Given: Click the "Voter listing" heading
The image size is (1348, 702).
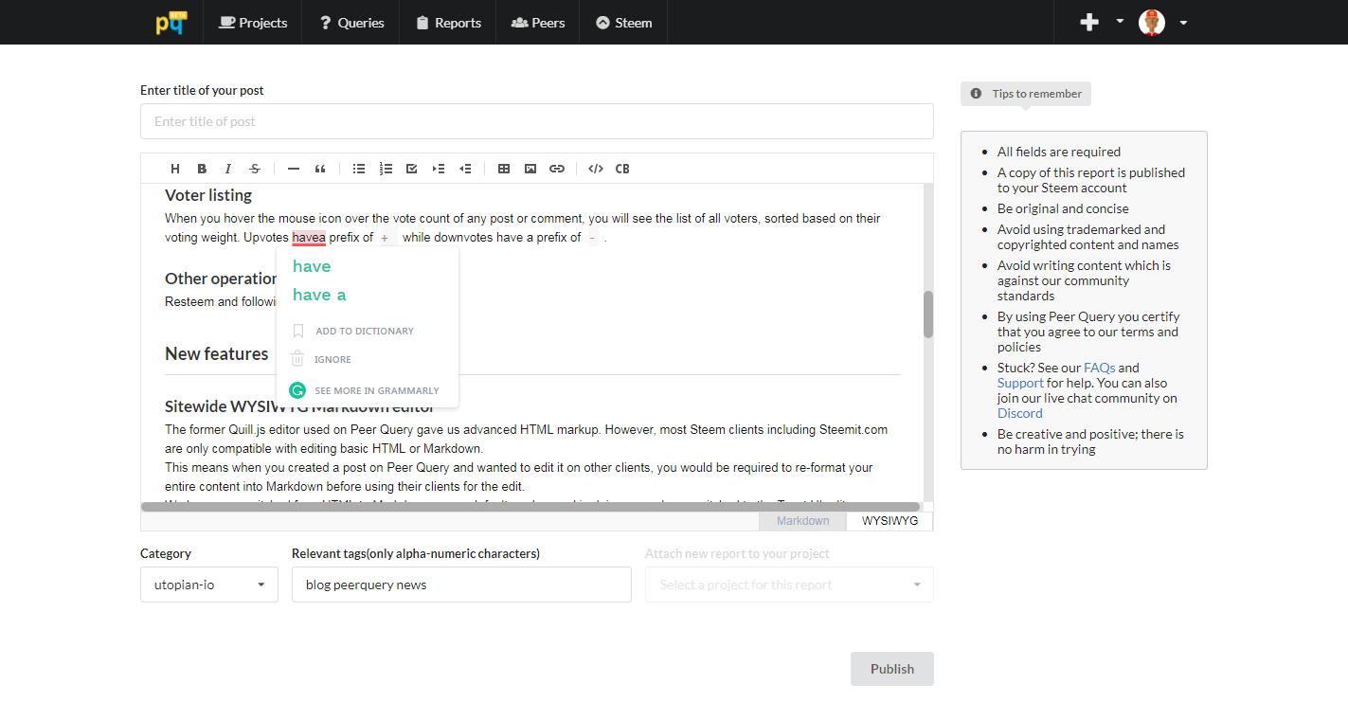Looking at the screenshot, I should coord(208,195).
